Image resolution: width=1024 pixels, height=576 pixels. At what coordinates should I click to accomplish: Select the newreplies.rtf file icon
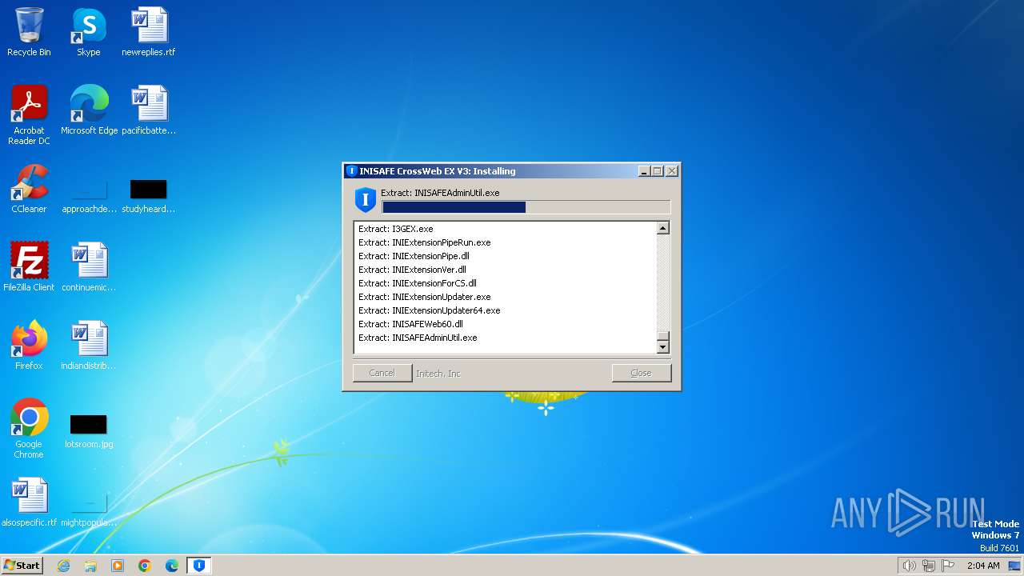149,32
